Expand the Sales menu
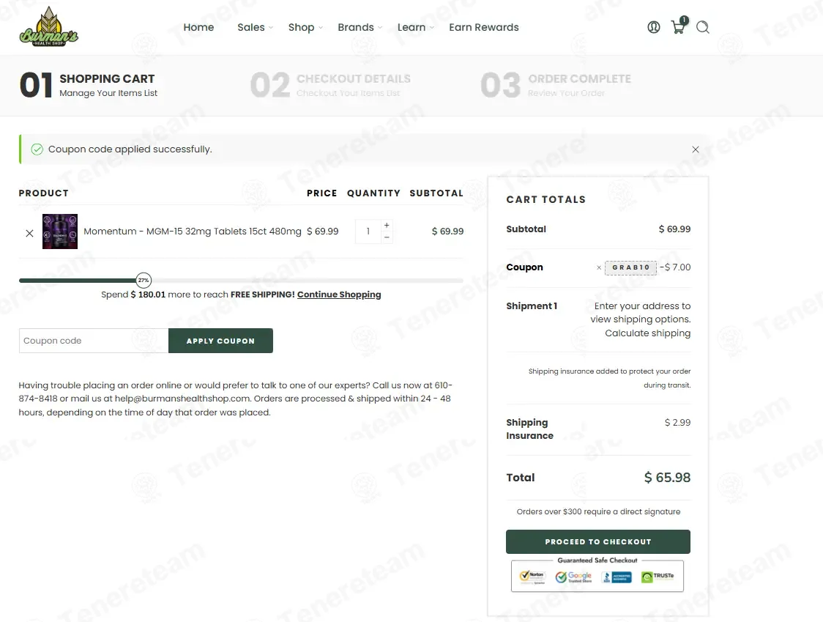 click(255, 27)
